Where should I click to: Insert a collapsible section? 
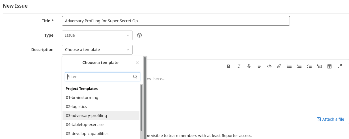coord(320,66)
